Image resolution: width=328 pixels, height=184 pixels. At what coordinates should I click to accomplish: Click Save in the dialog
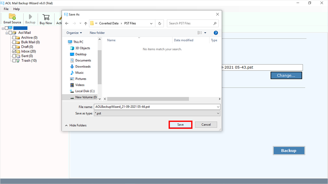coord(180,124)
